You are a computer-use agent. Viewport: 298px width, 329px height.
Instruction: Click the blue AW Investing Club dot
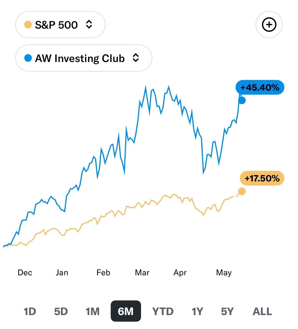point(28,58)
